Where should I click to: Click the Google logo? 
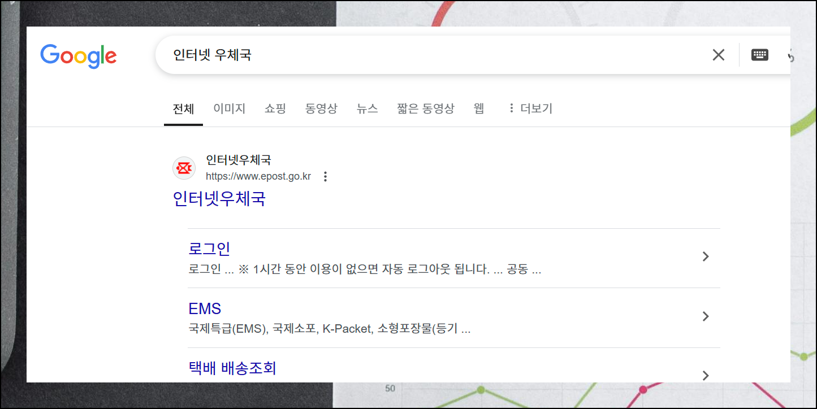pyautogui.click(x=79, y=56)
